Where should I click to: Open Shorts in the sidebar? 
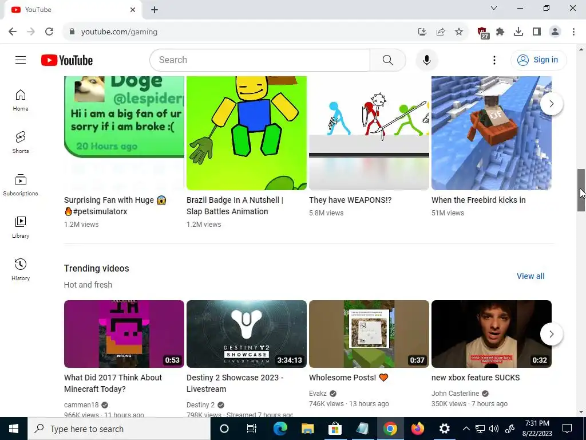coord(21,143)
